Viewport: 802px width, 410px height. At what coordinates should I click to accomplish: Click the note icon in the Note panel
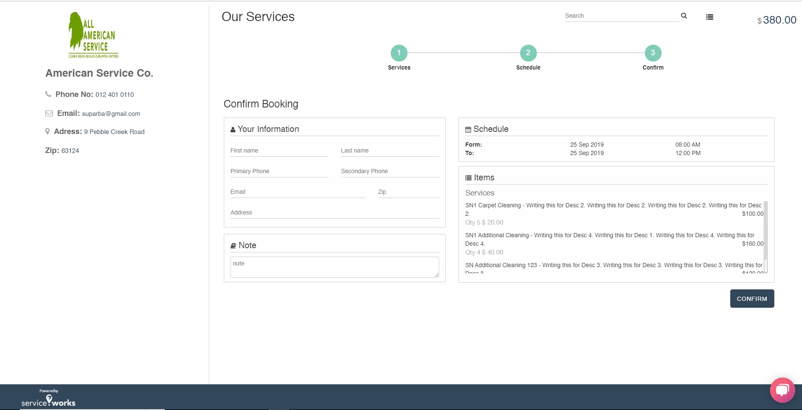(233, 245)
